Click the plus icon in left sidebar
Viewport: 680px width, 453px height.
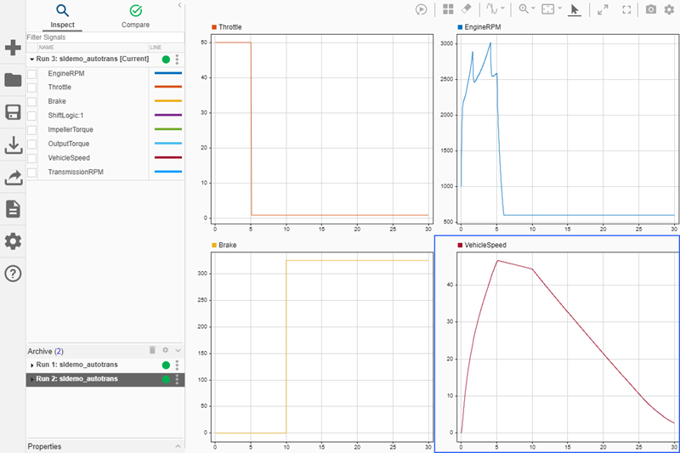tap(13, 48)
